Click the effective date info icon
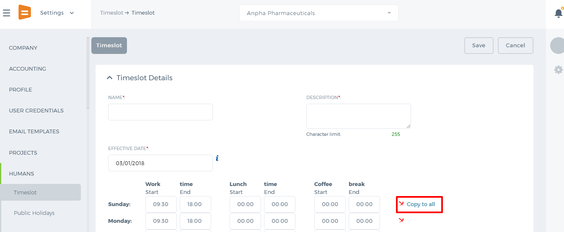Screen dimensions: 564x232 [217, 158]
